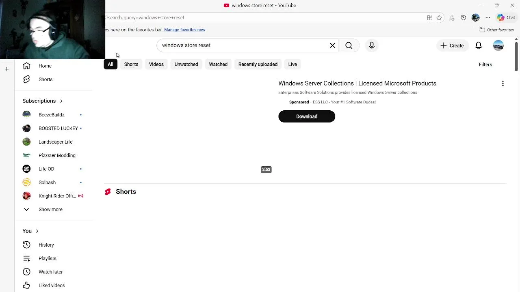Click BeezeBuildz channel avatar
The height and width of the screenshot is (292, 520).
click(26, 115)
